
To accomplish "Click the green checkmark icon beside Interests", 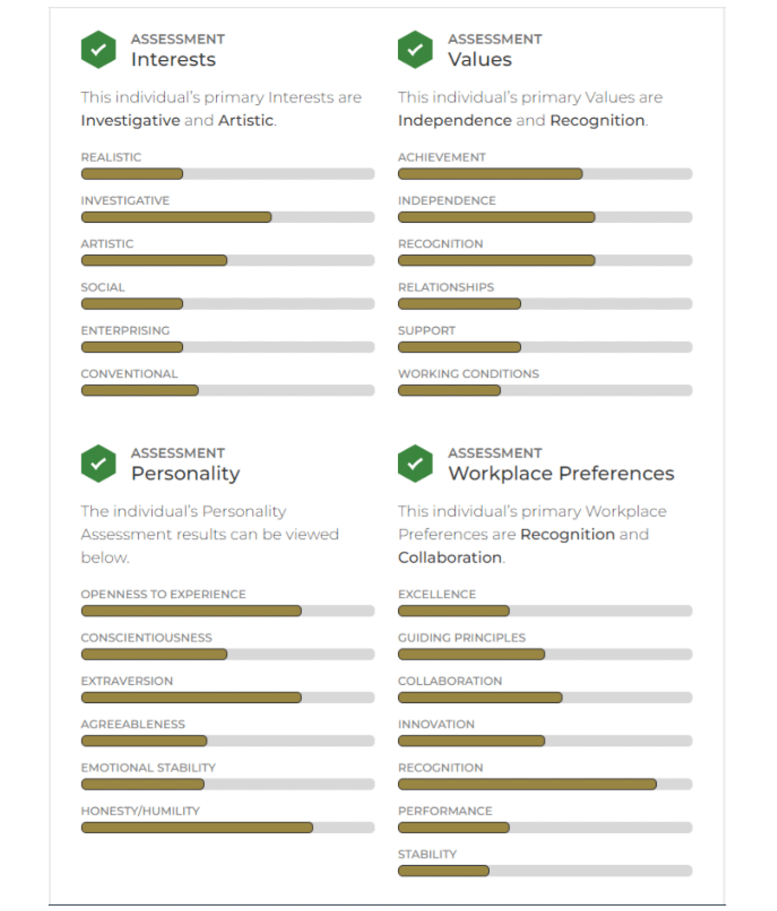I will 98,50.
